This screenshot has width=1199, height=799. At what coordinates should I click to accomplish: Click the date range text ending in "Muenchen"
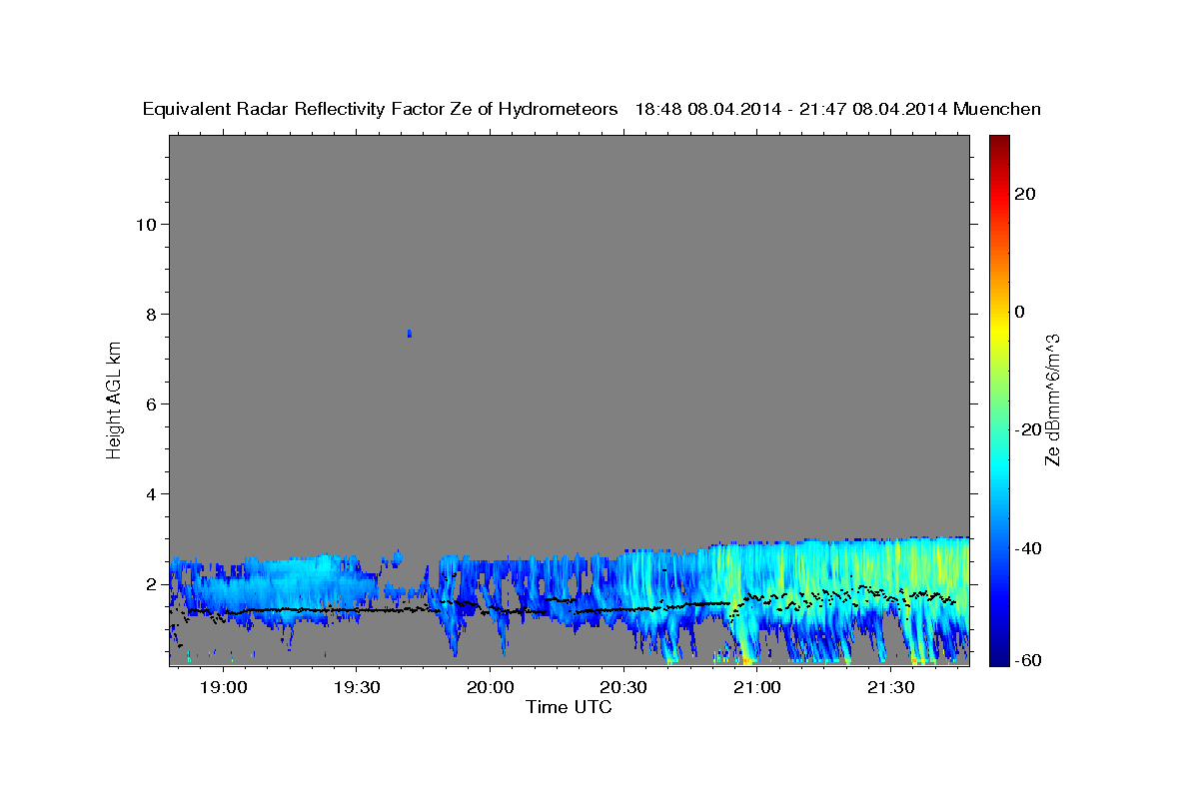838,109
